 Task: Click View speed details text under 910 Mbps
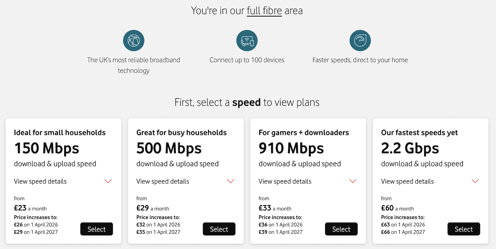(285, 182)
